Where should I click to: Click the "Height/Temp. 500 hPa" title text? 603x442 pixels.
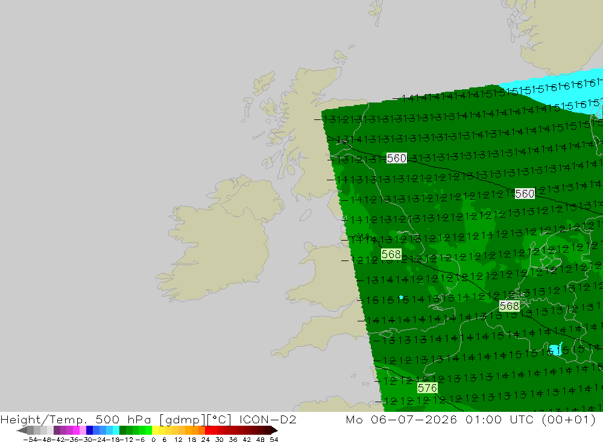[x=76, y=419]
